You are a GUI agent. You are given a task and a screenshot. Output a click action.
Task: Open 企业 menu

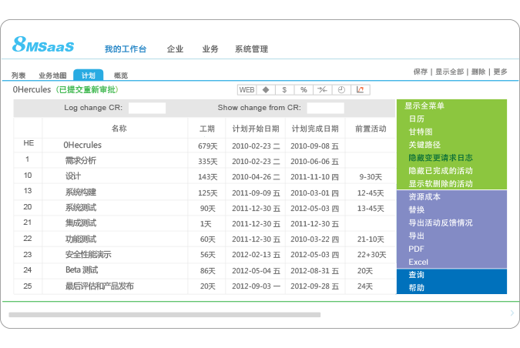tap(175, 49)
